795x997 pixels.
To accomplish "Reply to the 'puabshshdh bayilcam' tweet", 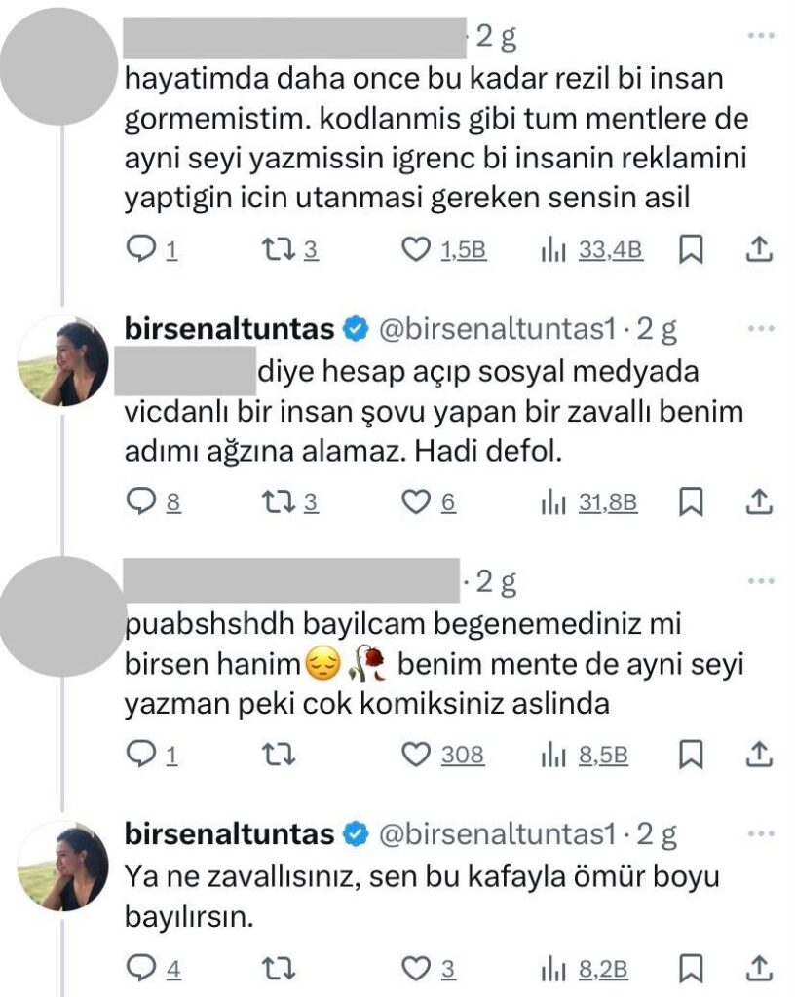I will 140,754.
